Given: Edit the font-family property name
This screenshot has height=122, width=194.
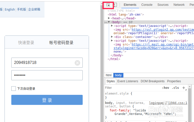Looking at the screenshot, I should [x=119, y=110].
